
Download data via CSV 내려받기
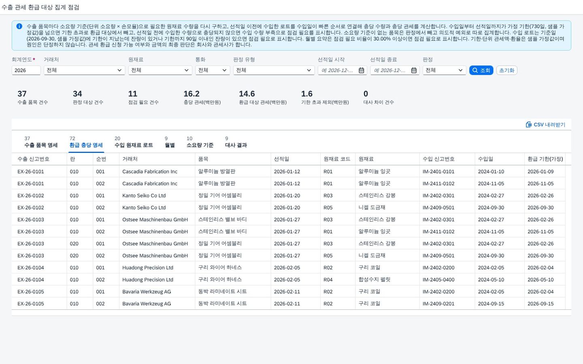[x=545, y=125]
